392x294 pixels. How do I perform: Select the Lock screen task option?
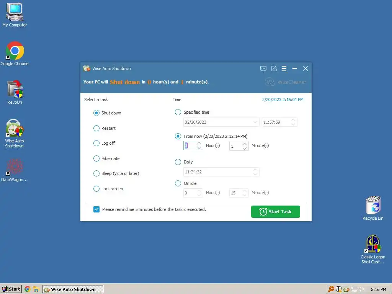pos(108,189)
